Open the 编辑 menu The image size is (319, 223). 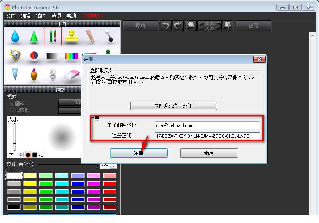[x=26, y=16]
